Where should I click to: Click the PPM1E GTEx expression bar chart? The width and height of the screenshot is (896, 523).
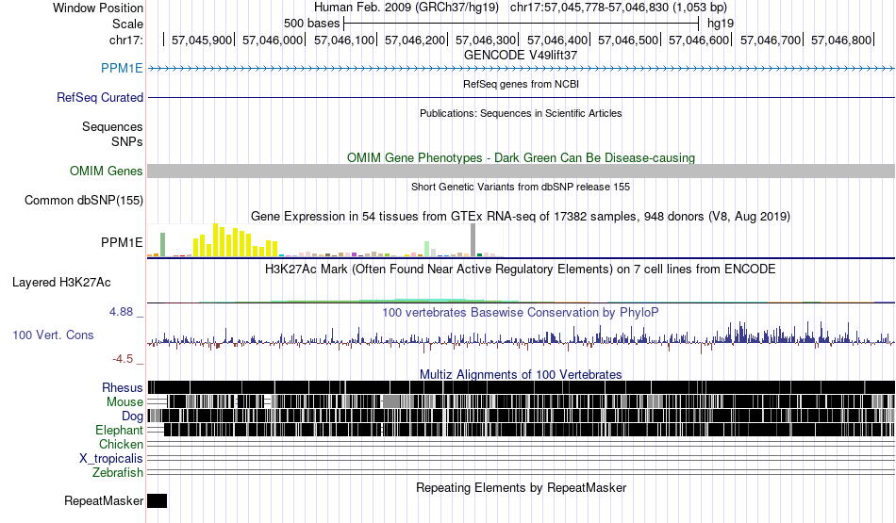(324, 240)
